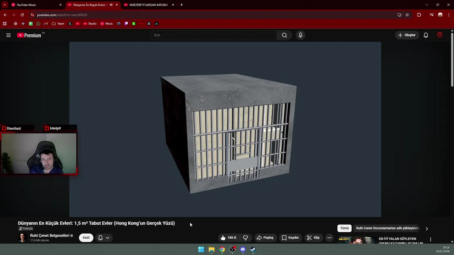This screenshot has width=454, height=255.
Task: Open Discord from taskbar
Action: pyautogui.click(x=243, y=249)
